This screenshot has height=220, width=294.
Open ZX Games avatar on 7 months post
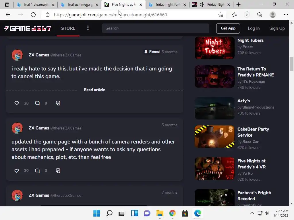17,195
